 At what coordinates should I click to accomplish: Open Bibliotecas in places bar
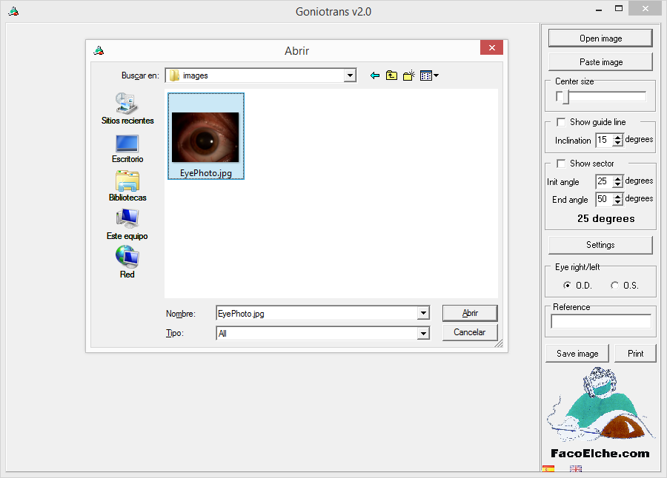(127, 186)
